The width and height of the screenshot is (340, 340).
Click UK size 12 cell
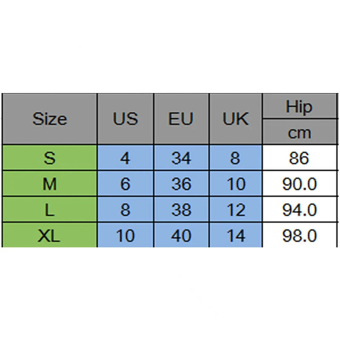(235, 210)
